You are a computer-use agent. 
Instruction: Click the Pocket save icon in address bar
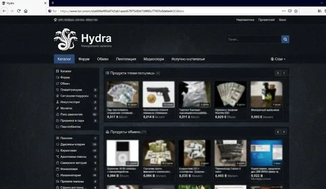[290, 11]
